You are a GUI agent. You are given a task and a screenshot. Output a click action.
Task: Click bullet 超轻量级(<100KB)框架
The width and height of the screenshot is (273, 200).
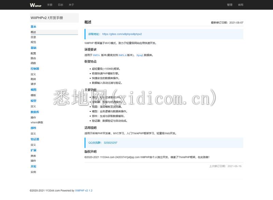pos(106,69)
